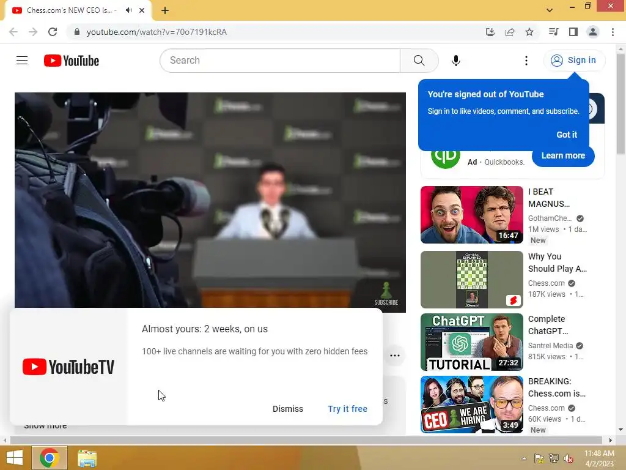
Task: Close the Chess.com YouTube tab
Action: 142,10
